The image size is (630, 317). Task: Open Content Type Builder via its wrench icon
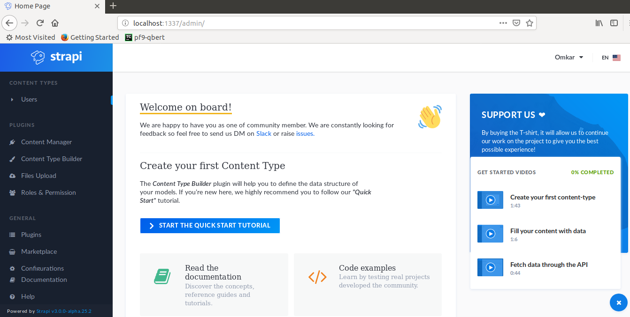tap(13, 158)
